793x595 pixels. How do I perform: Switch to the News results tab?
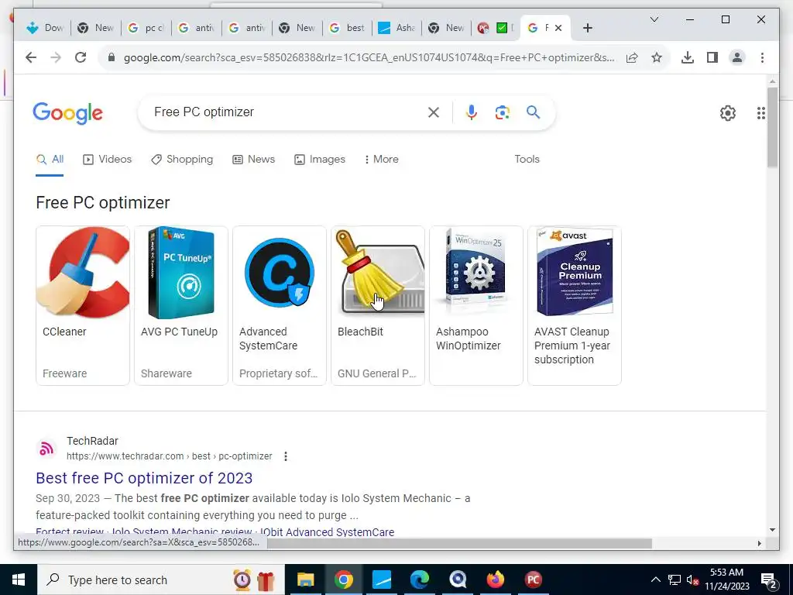(253, 160)
